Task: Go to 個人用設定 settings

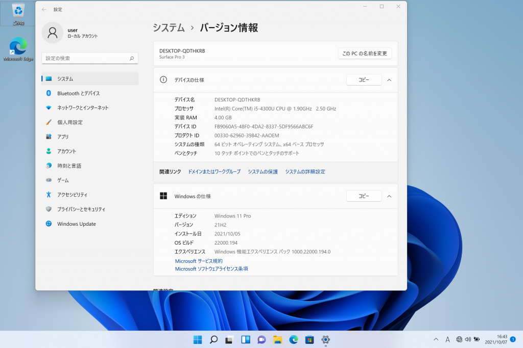Action: coord(90,122)
